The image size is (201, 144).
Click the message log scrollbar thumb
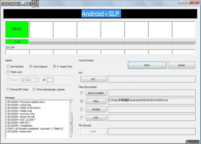point(71,124)
